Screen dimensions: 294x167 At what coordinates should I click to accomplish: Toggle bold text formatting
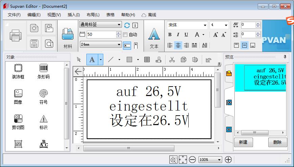tap(170, 35)
